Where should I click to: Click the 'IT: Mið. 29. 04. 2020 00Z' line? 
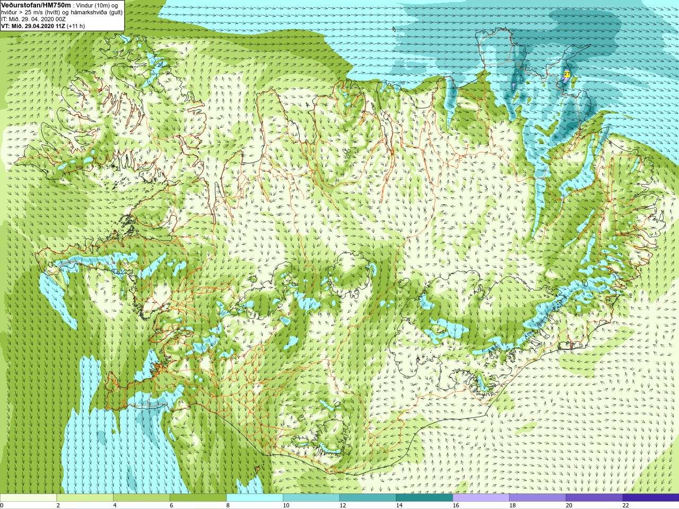point(33,19)
